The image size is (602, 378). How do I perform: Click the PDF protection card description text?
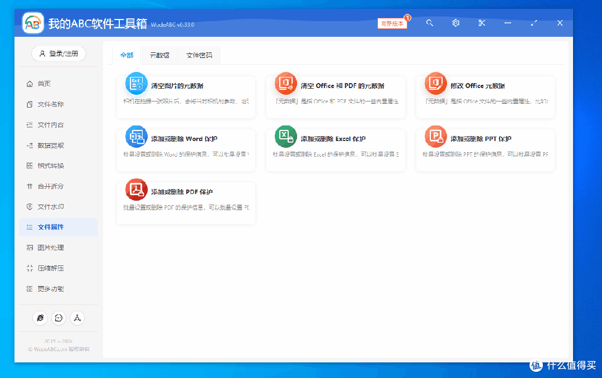[186, 207]
